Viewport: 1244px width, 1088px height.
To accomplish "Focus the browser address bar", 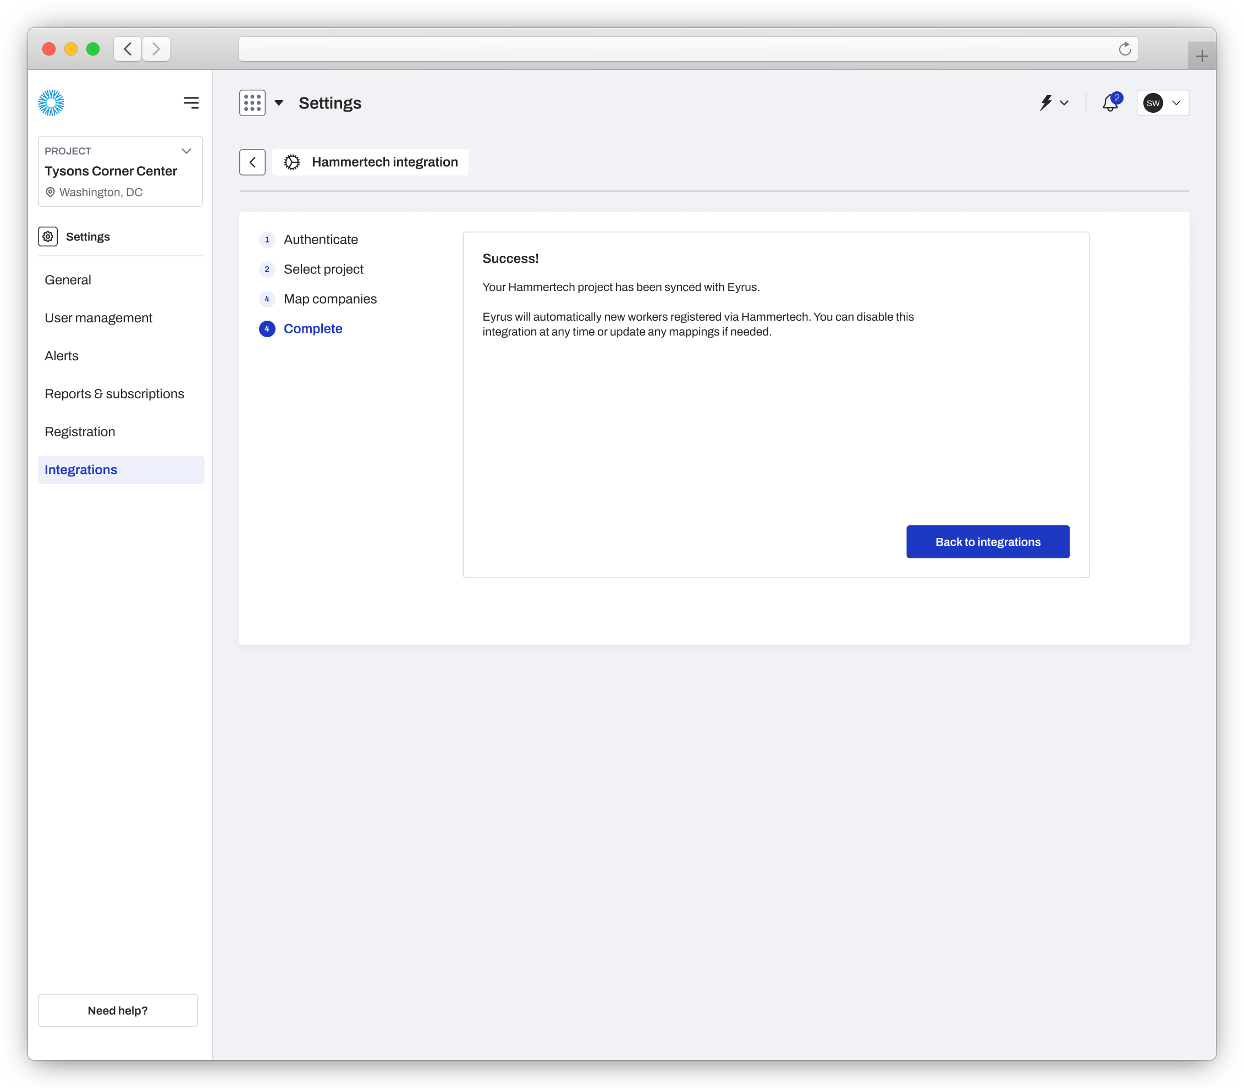I will [688, 48].
